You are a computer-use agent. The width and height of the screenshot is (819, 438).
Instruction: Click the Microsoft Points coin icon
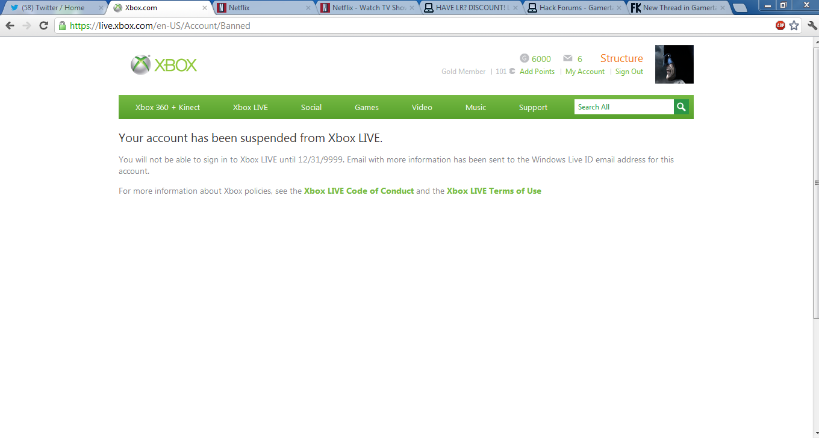(x=512, y=71)
